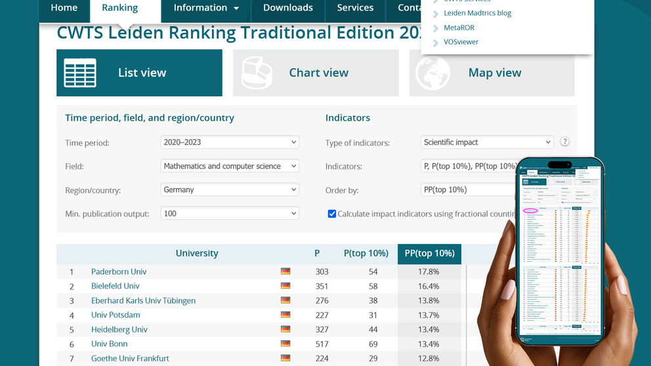The height and width of the screenshot is (366, 651).
Task: Click the Chart view pie icon
Action: (257, 73)
